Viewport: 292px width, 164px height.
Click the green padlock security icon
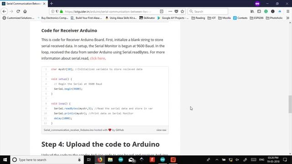coord(62,11)
